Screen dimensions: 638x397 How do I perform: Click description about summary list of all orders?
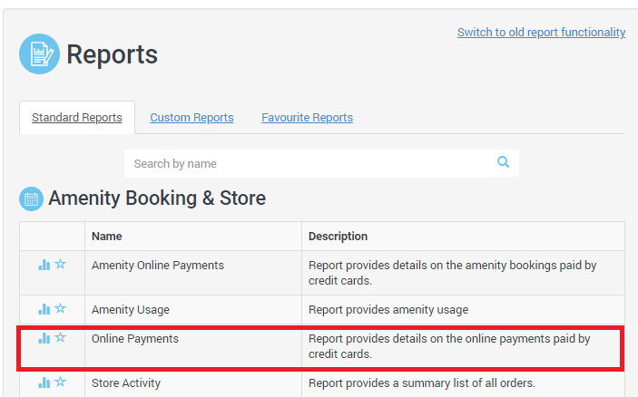[x=421, y=382]
